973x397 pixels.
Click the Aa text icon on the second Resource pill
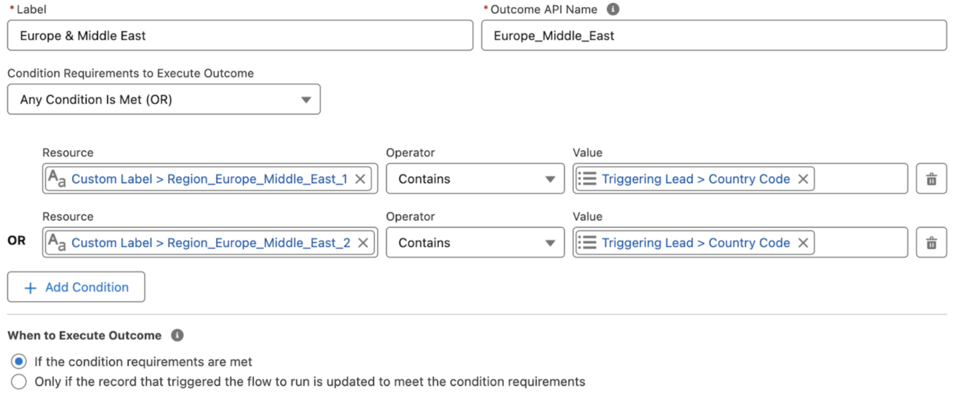(x=56, y=242)
